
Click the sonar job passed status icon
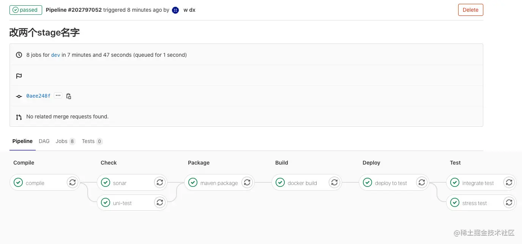point(106,182)
